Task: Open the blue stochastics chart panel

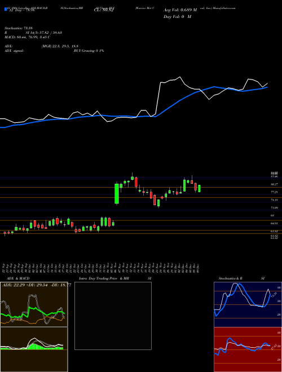Action: 248,304
